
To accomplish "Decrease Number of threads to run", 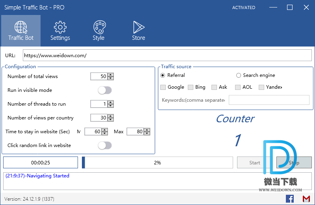I will pos(111,106).
